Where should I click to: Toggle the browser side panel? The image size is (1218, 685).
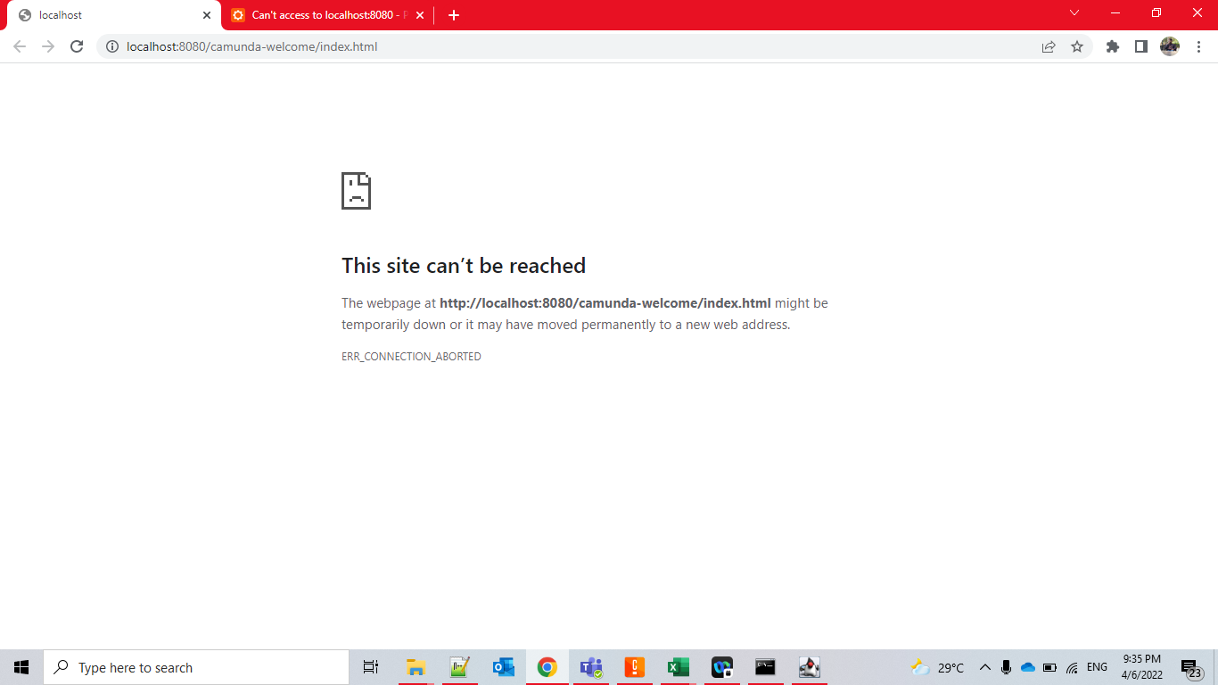1141,46
